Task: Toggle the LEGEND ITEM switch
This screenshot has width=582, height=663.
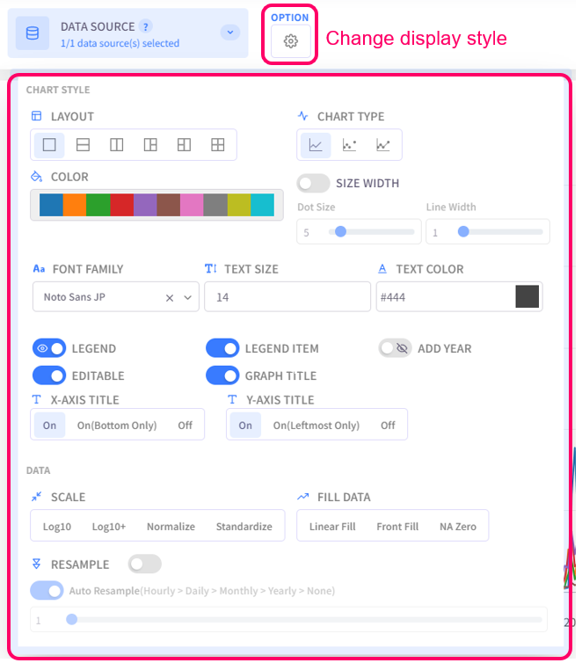Action: coord(222,348)
